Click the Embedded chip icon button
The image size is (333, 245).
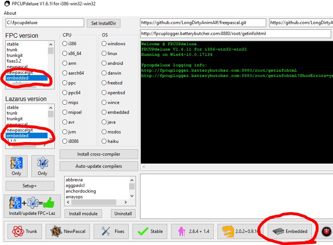[290, 231]
